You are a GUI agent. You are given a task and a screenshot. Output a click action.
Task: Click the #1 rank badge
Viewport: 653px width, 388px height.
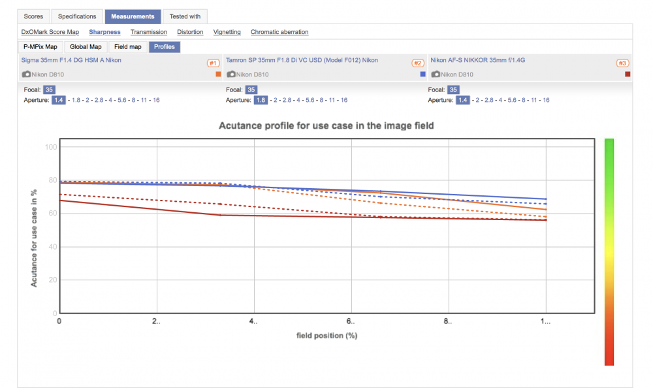(214, 63)
